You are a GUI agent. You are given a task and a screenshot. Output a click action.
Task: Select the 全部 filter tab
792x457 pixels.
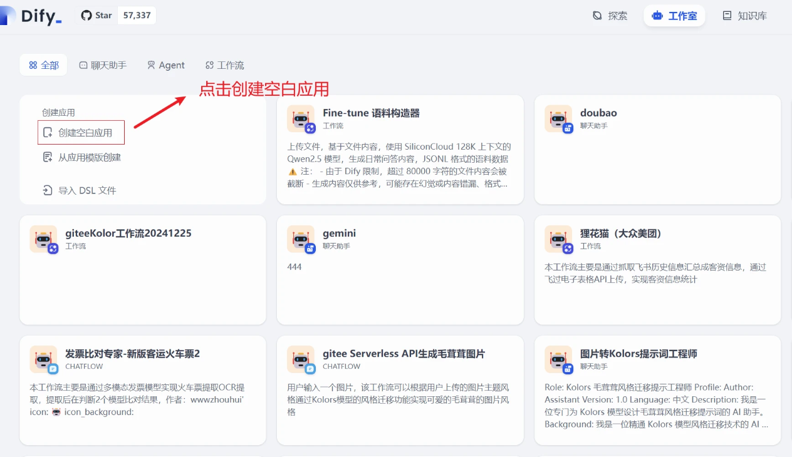click(43, 65)
